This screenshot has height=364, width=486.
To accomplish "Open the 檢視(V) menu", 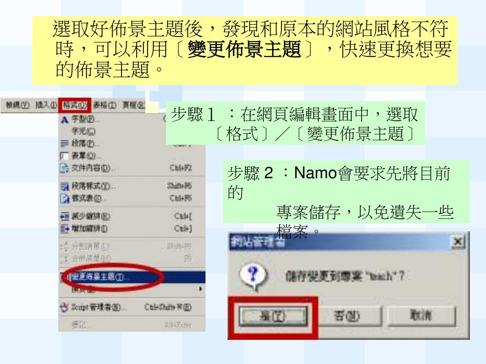I will [18, 105].
